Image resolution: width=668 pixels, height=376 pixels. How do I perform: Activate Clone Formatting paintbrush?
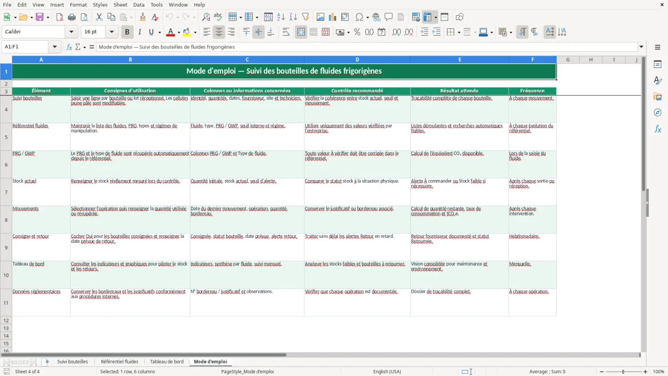(143, 17)
